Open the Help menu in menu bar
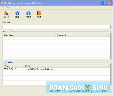This screenshot has width=113, height=96. coord(19,7)
